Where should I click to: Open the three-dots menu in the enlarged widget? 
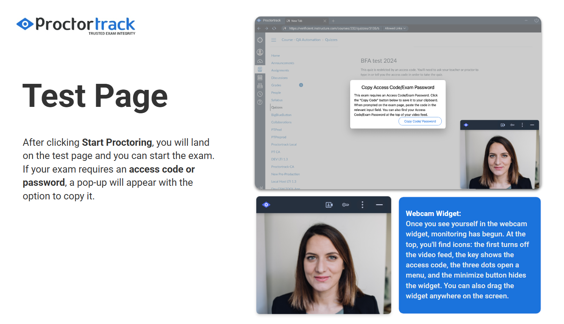tap(363, 205)
